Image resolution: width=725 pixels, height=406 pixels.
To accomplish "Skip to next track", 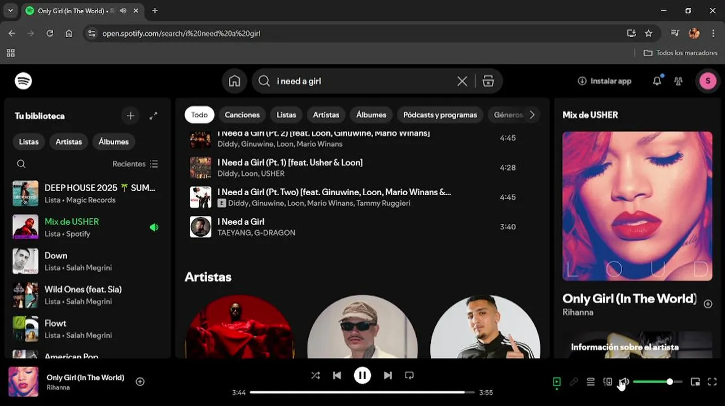I will coord(388,375).
